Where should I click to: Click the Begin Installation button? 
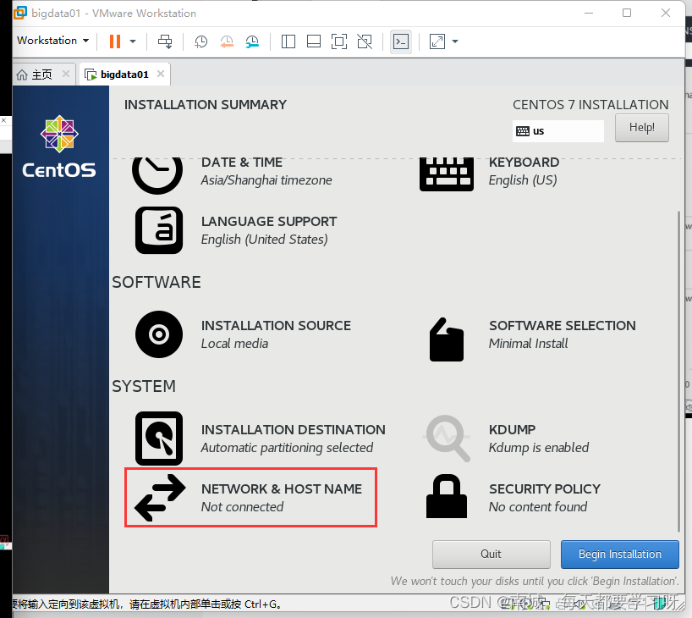619,554
